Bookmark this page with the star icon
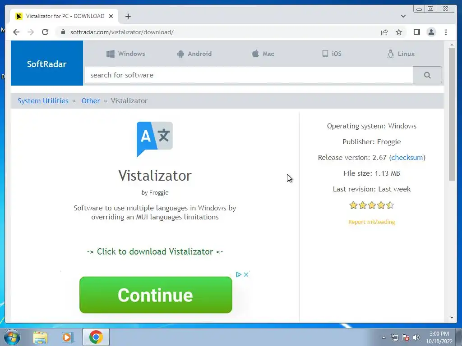Screen dimensions: 462x346 pyautogui.click(x=399, y=32)
